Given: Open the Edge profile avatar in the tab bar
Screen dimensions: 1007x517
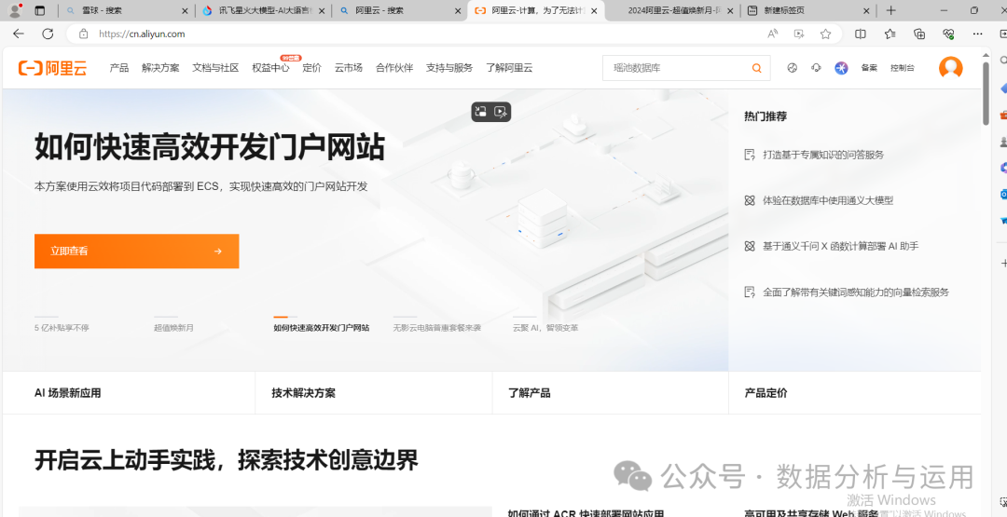Looking at the screenshot, I should pos(14,10).
